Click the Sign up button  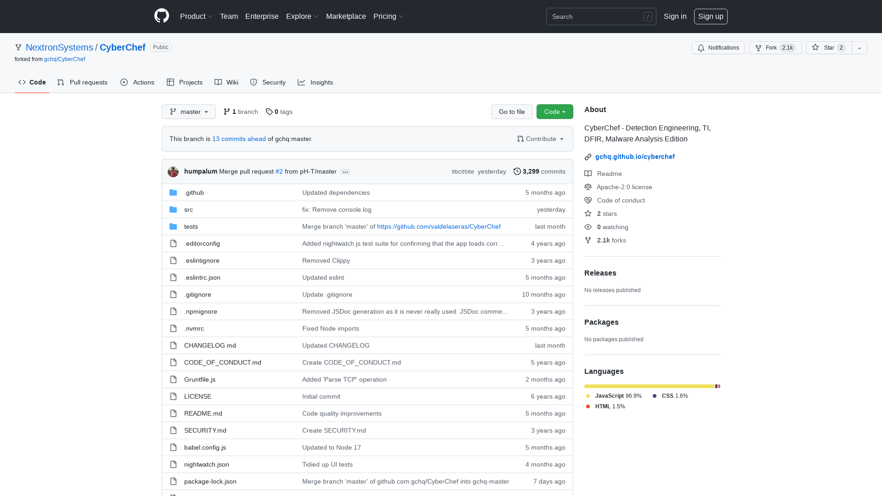pos(711,16)
